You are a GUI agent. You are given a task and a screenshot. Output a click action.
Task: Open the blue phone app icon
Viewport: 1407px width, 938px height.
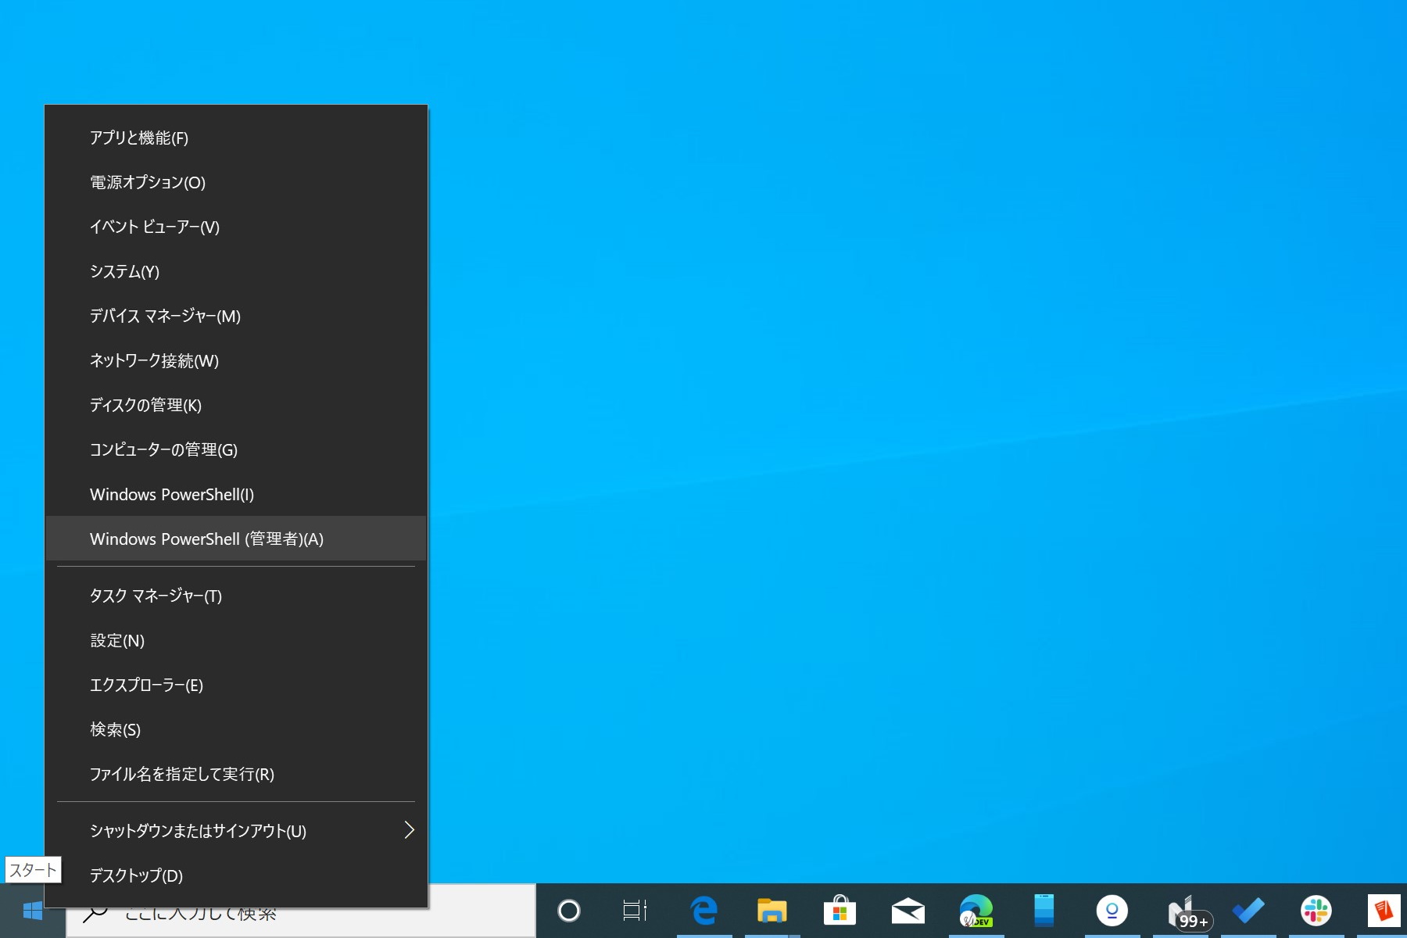click(1044, 911)
